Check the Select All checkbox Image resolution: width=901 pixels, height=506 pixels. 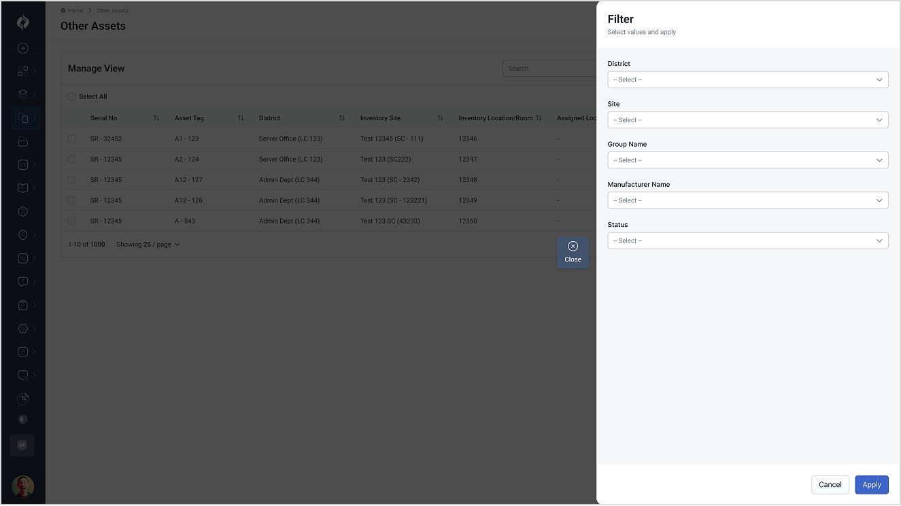(72, 96)
